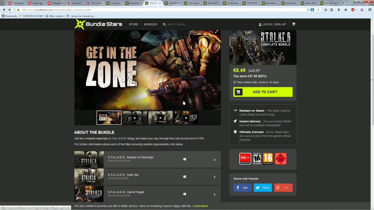Open Cálculo de cláusula su... bookmark

(x=80, y=16)
